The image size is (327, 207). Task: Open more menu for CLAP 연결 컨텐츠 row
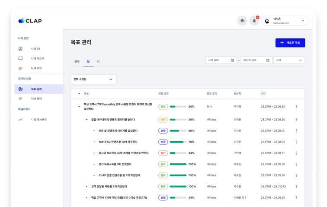(x=296, y=175)
